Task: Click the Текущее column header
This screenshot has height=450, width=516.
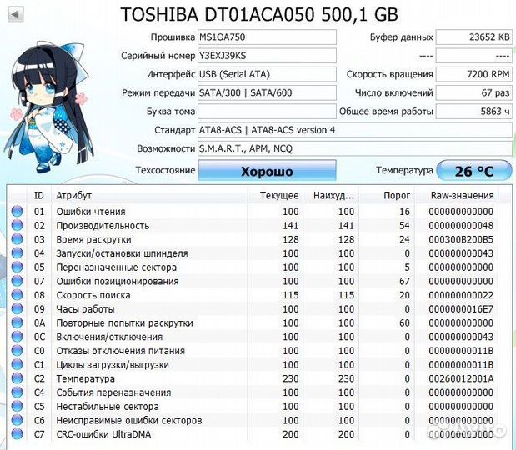Action: click(x=278, y=195)
